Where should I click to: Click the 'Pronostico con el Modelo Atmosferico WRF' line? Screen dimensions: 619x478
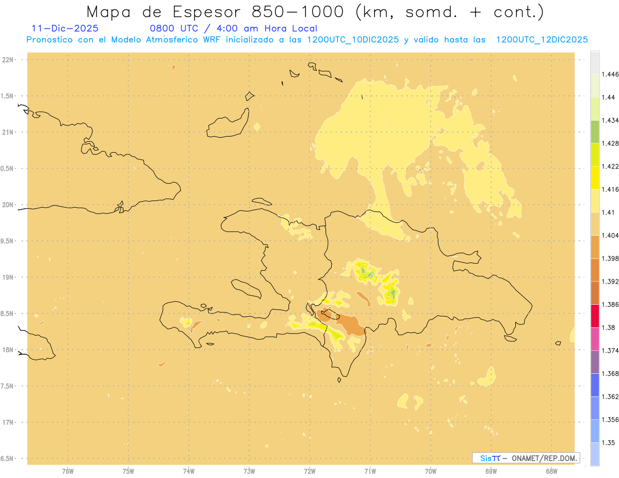pyautogui.click(x=307, y=40)
